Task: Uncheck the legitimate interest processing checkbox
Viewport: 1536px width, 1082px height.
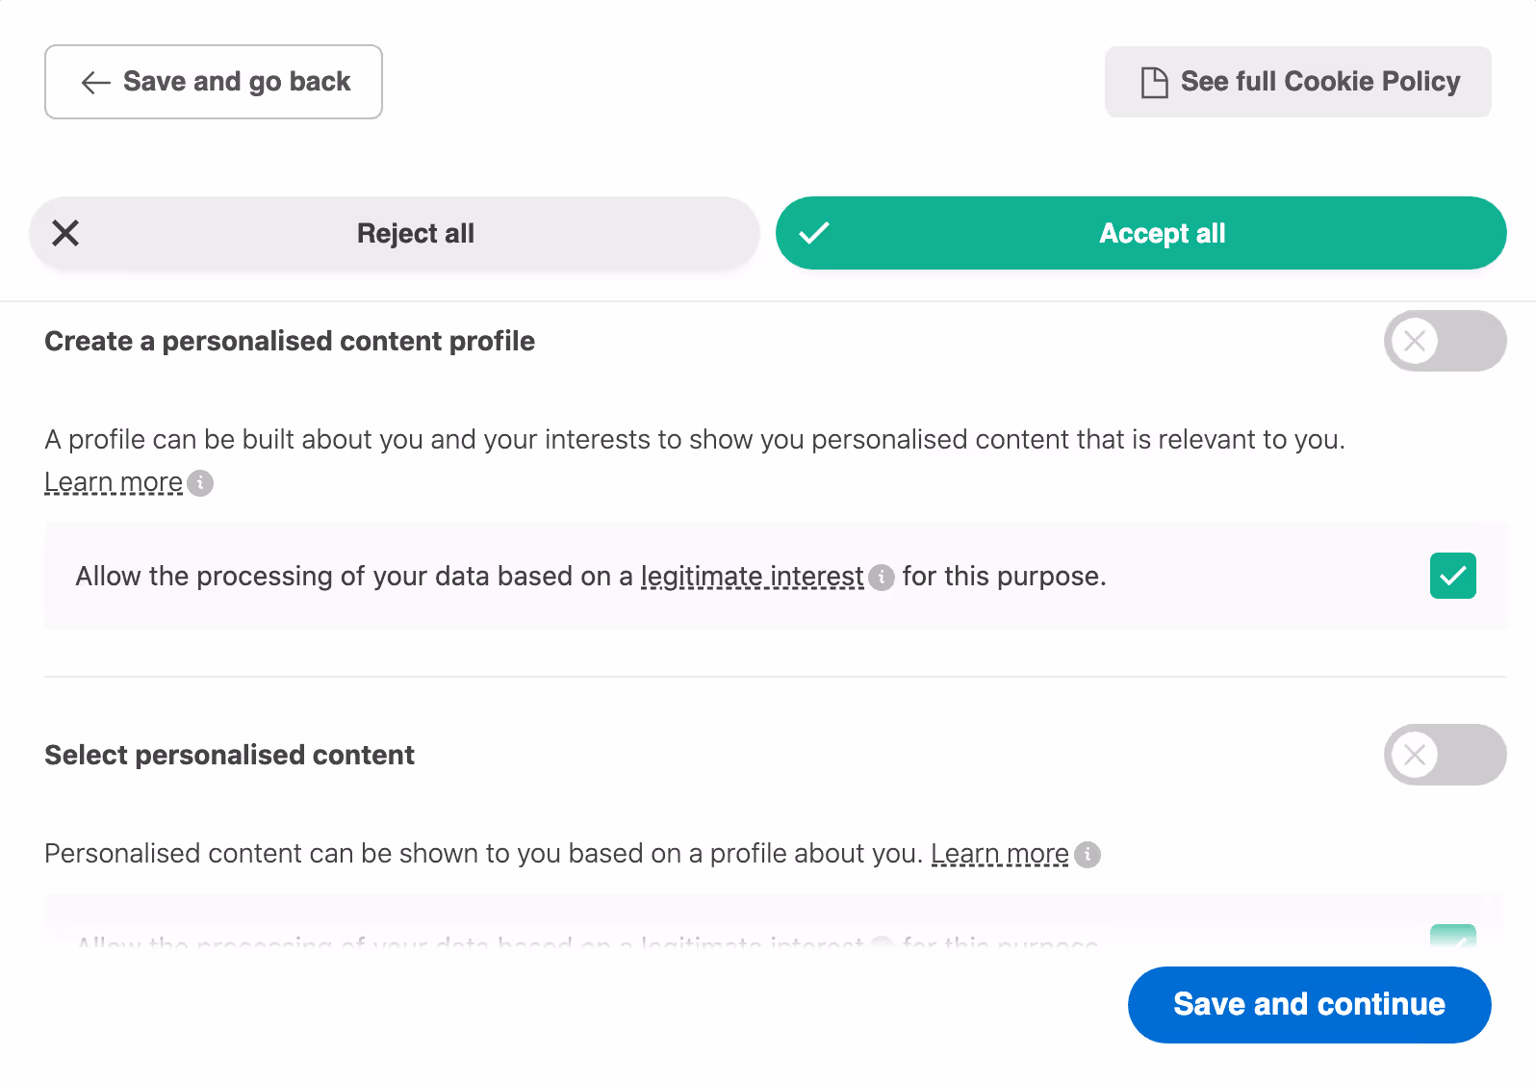Action: (x=1453, y=576)
